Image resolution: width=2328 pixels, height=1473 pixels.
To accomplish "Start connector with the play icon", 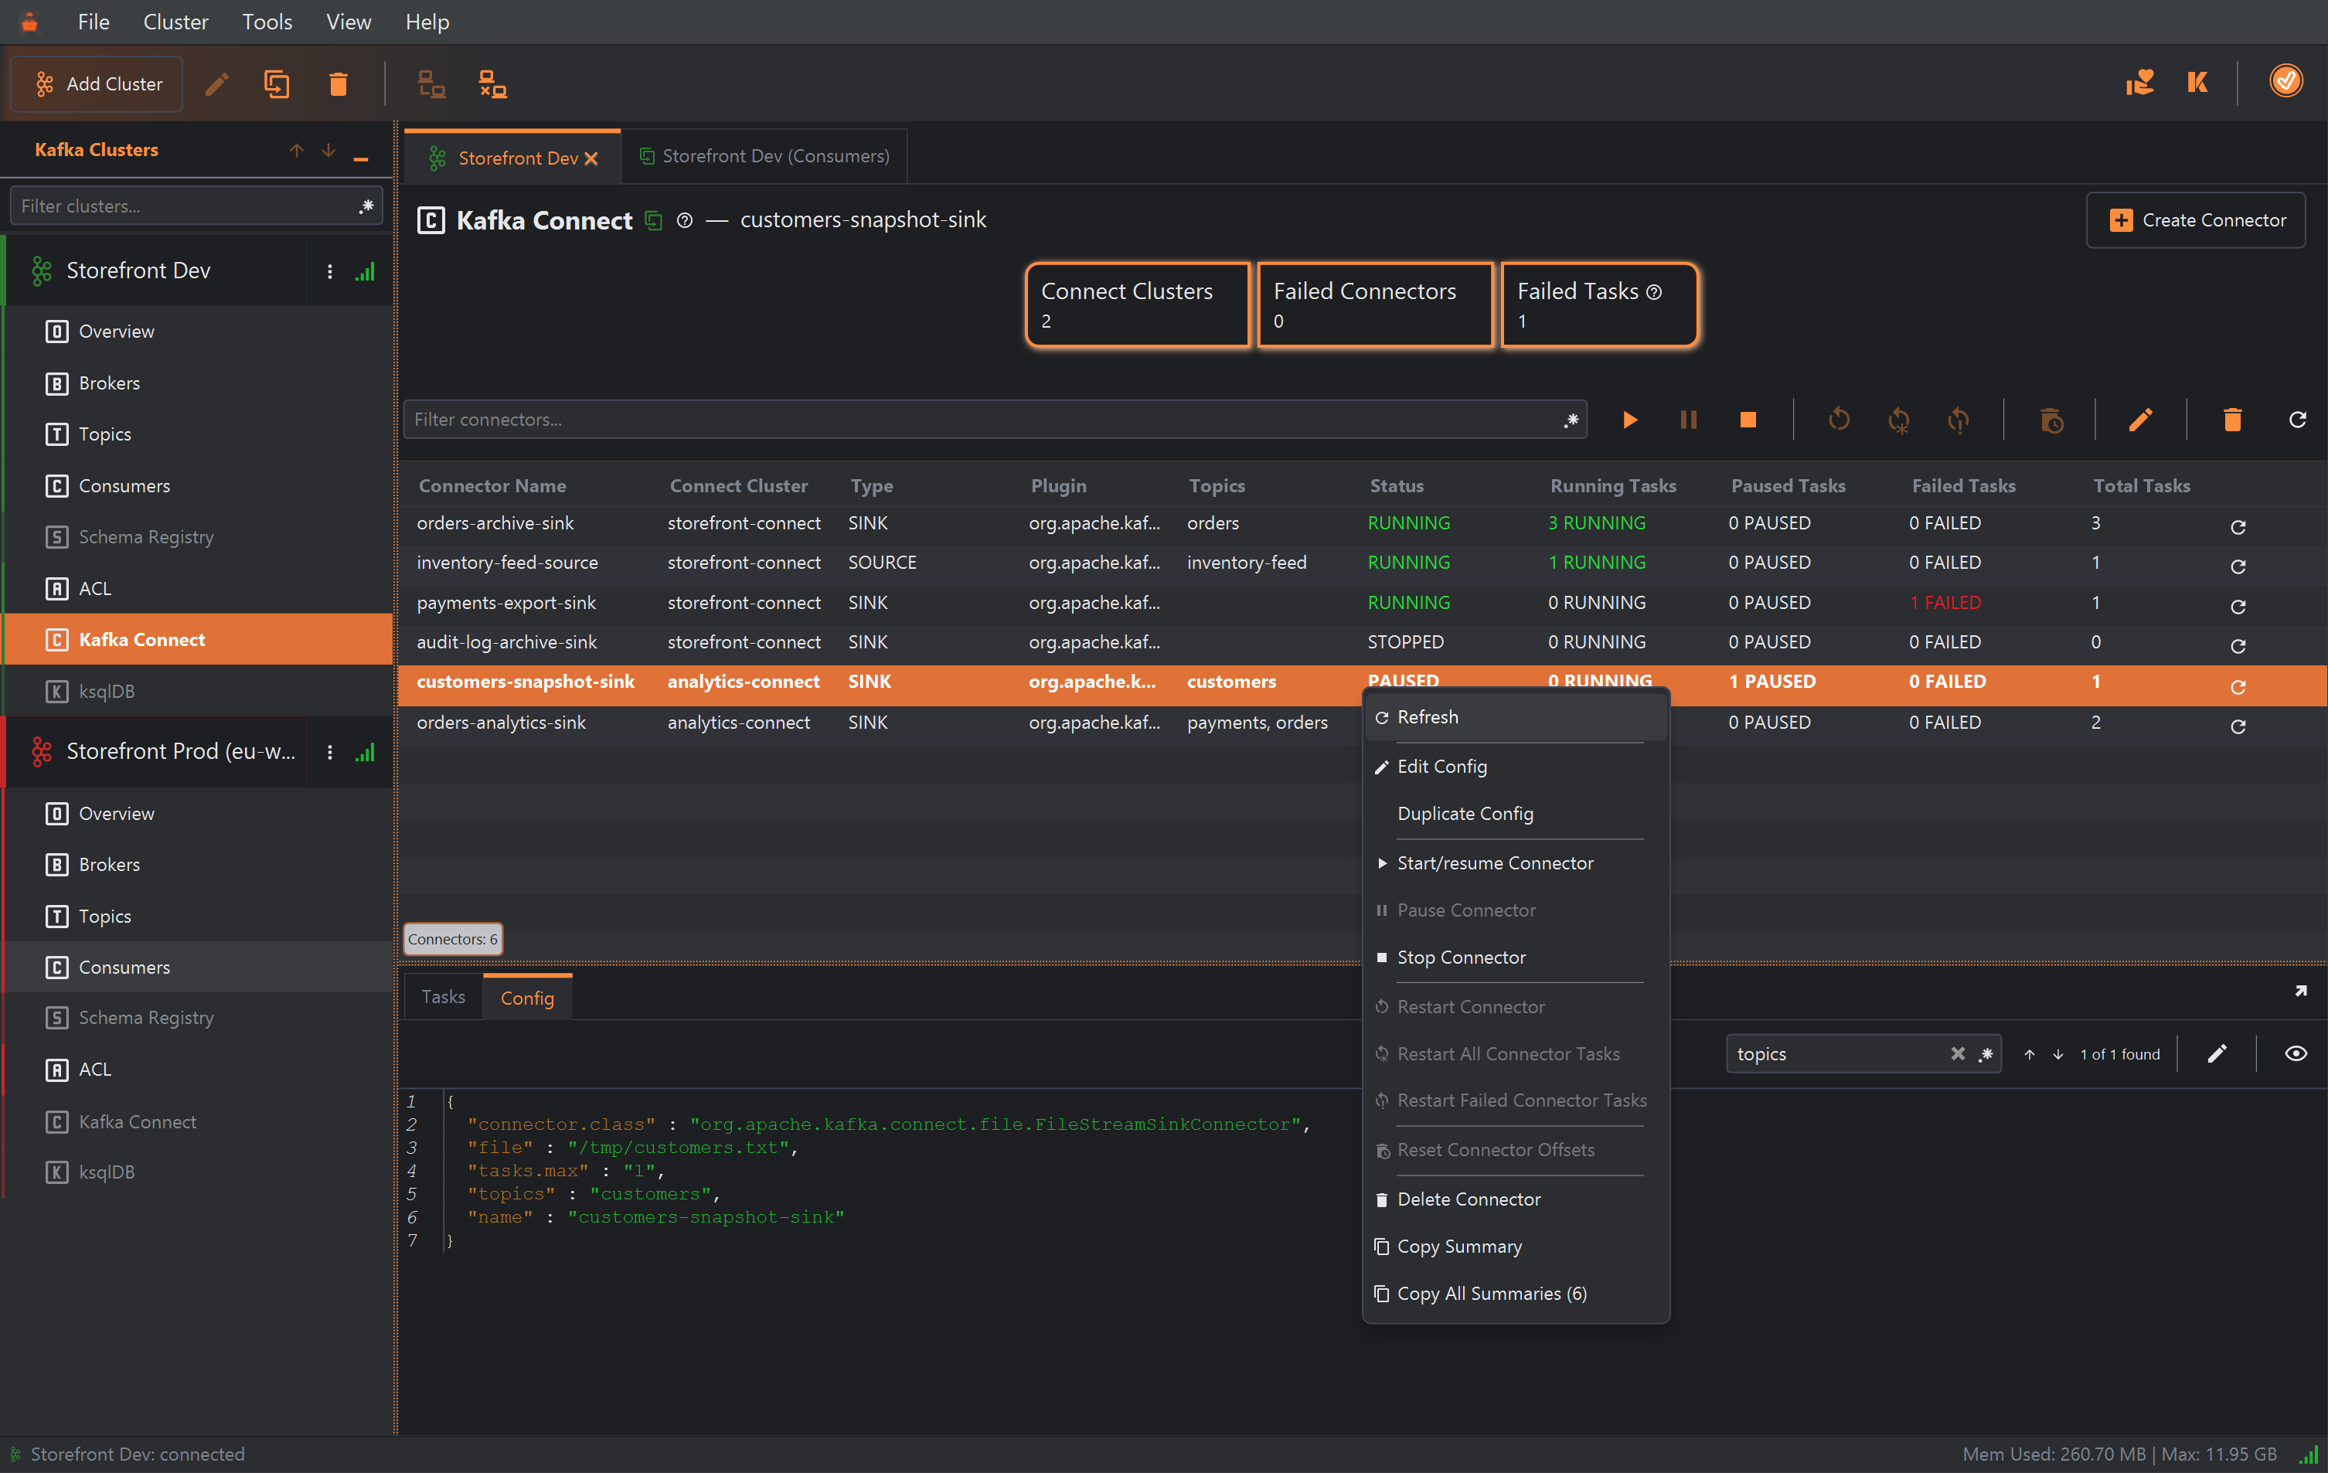I will click(1630, 420).
